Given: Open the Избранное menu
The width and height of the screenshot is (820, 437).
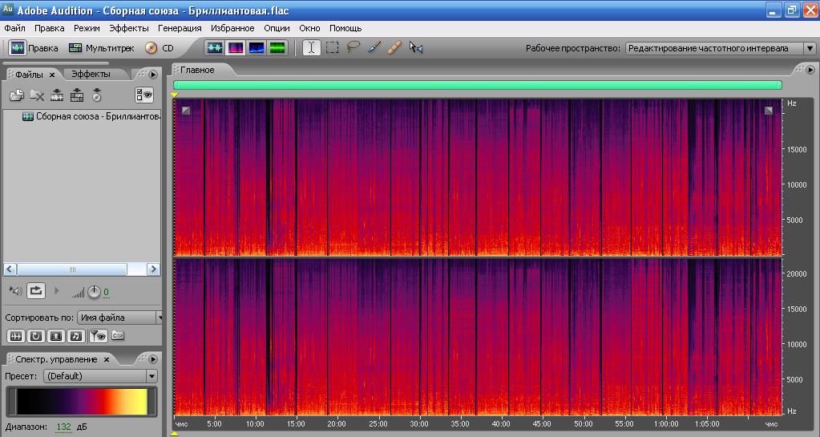Looking at the screenshot, I should [x=232, y=28].
